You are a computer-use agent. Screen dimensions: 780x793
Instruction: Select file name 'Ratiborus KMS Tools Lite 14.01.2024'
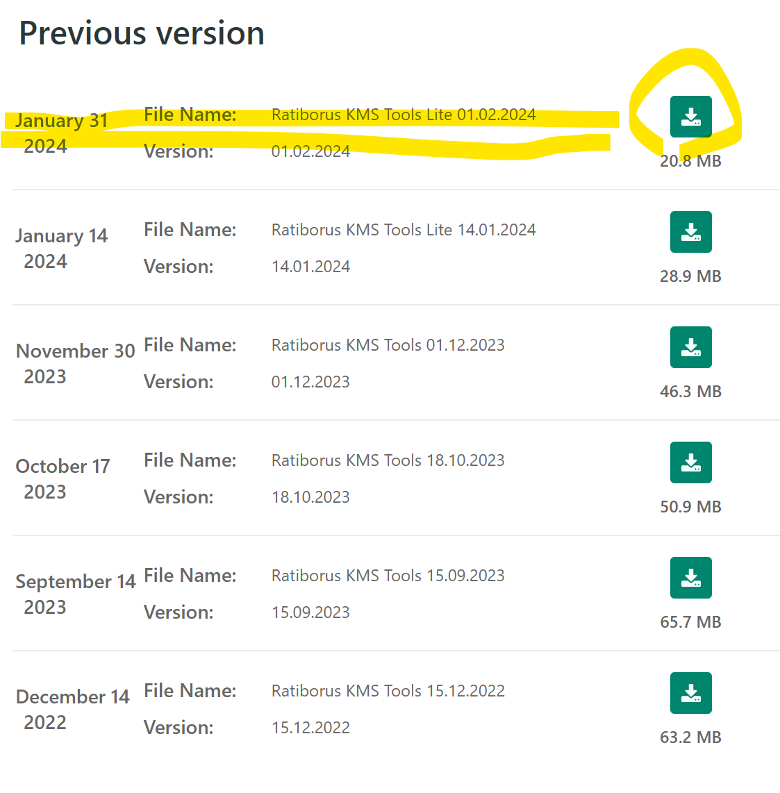click(404, 230)
